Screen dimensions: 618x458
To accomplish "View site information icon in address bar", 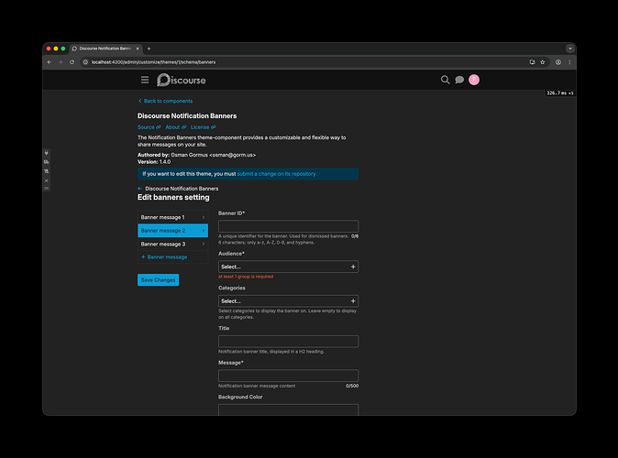I will 85,62.
